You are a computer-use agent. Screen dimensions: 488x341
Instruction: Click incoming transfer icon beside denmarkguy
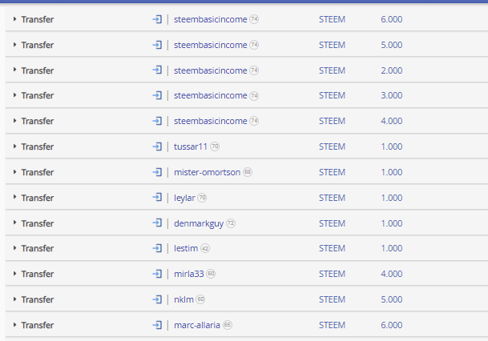(157, 223)
